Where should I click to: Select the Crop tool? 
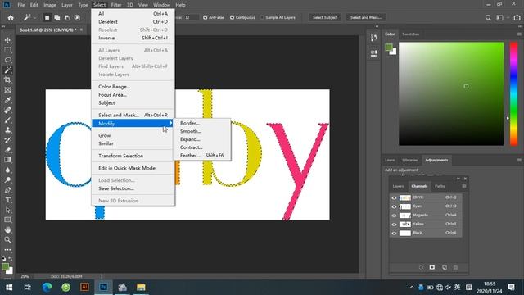pyautogui.click(x=7, y=80)
